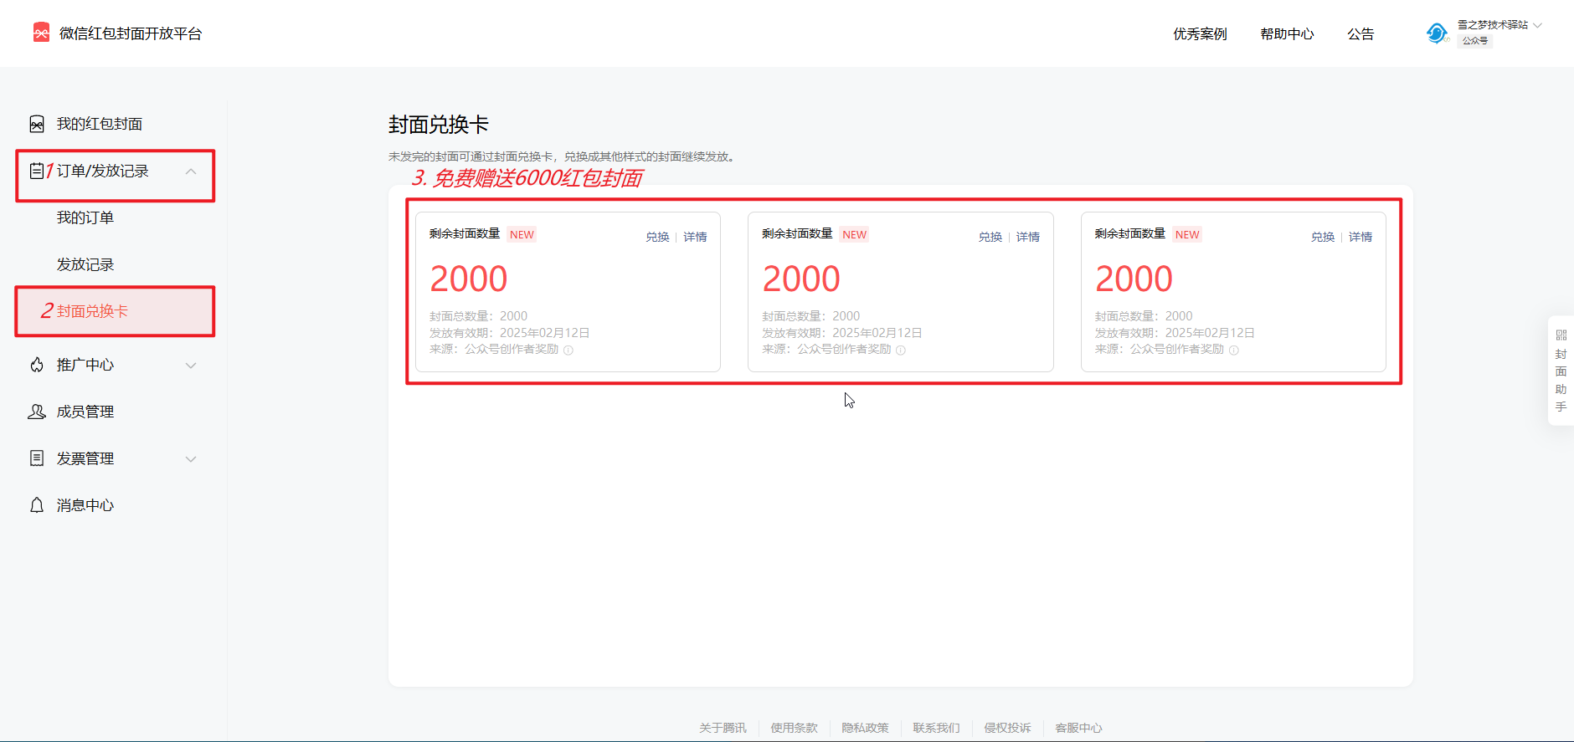Viewport: 1574px width, 742px height.
Task: Click the info icon in third card
Action: (1233, 351)
